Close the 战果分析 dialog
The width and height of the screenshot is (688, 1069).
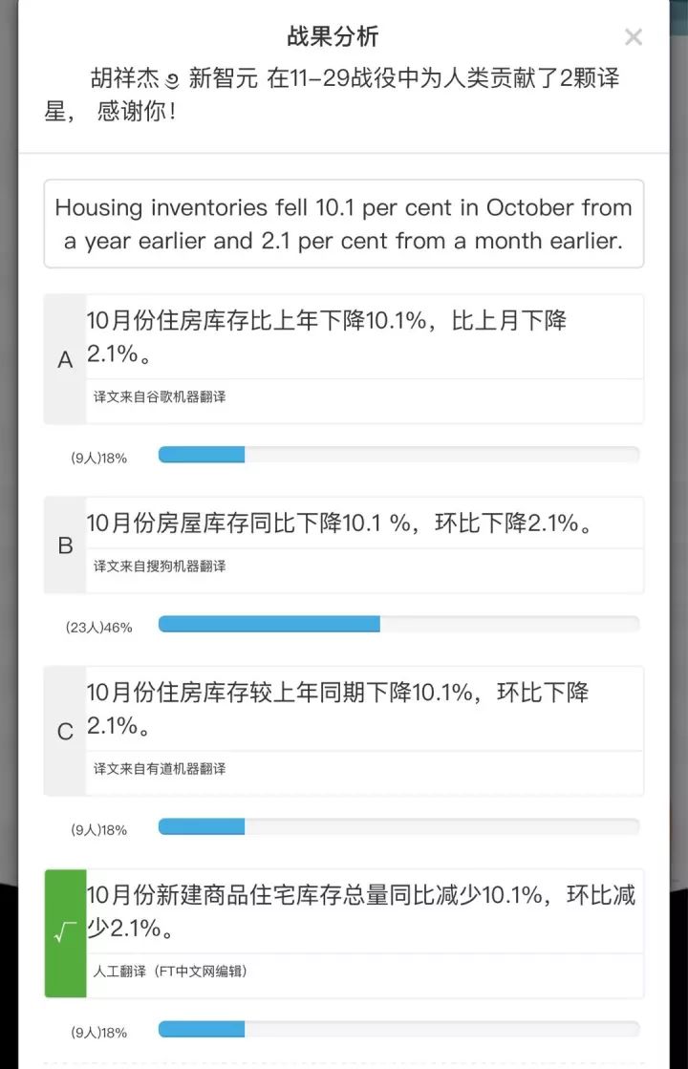(633, 37)
